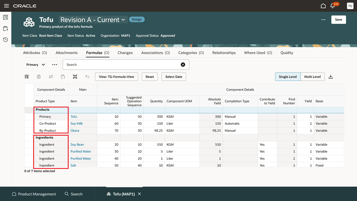Open the notifications bell
Viewport: 357px width, 201px height.
tap(333, 6)
